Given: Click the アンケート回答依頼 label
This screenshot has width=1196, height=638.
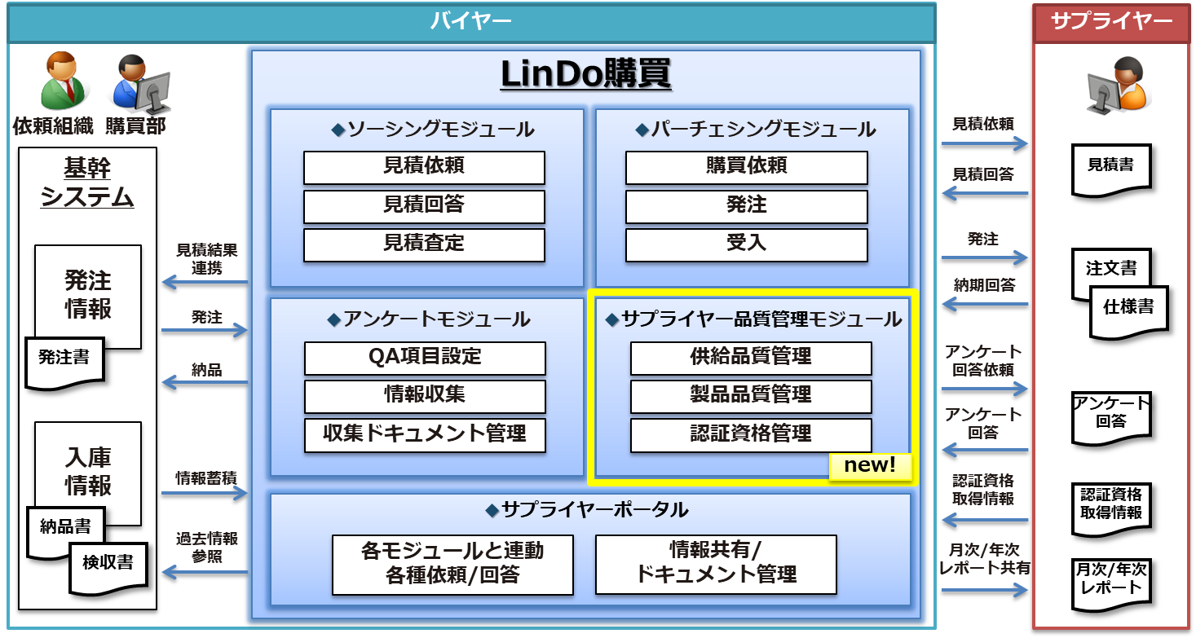Looking at the screenshot, I should coord(983,361).
